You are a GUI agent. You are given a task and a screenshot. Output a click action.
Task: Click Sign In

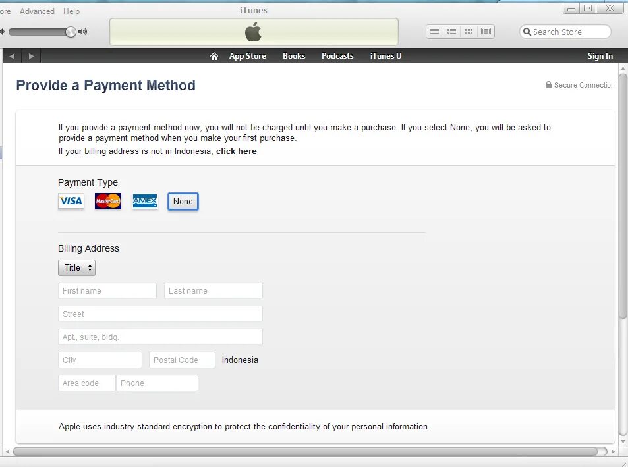[x=600, y=56]
